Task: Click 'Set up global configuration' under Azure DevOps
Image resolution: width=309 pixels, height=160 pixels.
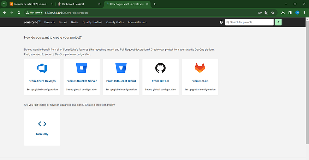Action: 42,90
